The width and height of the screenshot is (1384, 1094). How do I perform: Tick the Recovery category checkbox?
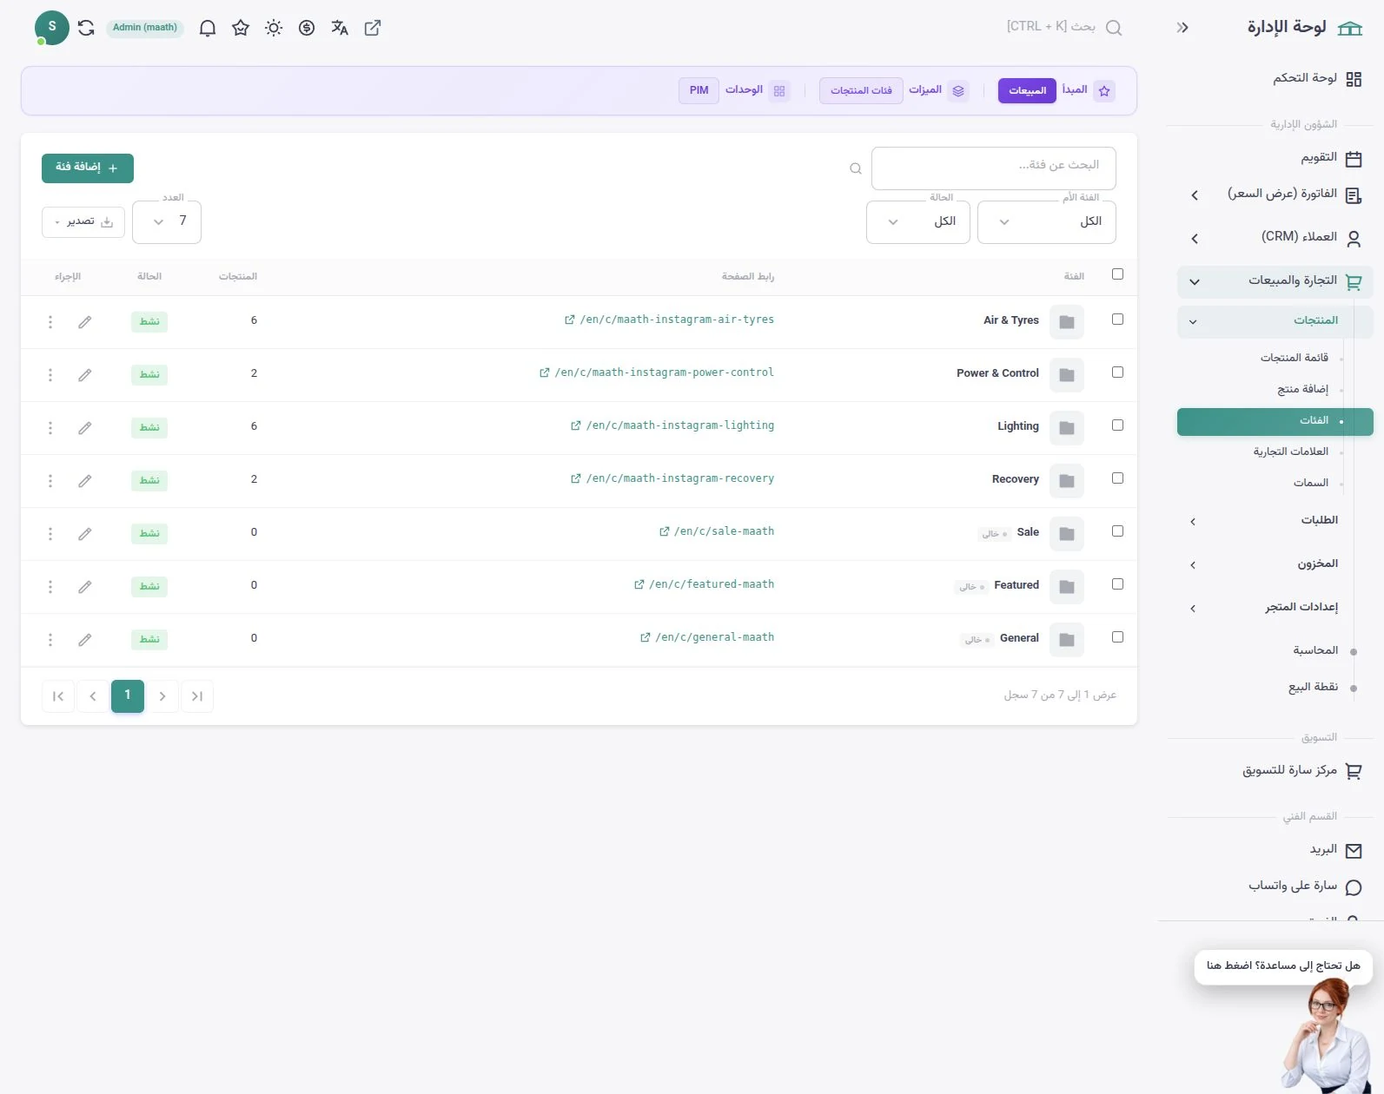[1117, 478]
